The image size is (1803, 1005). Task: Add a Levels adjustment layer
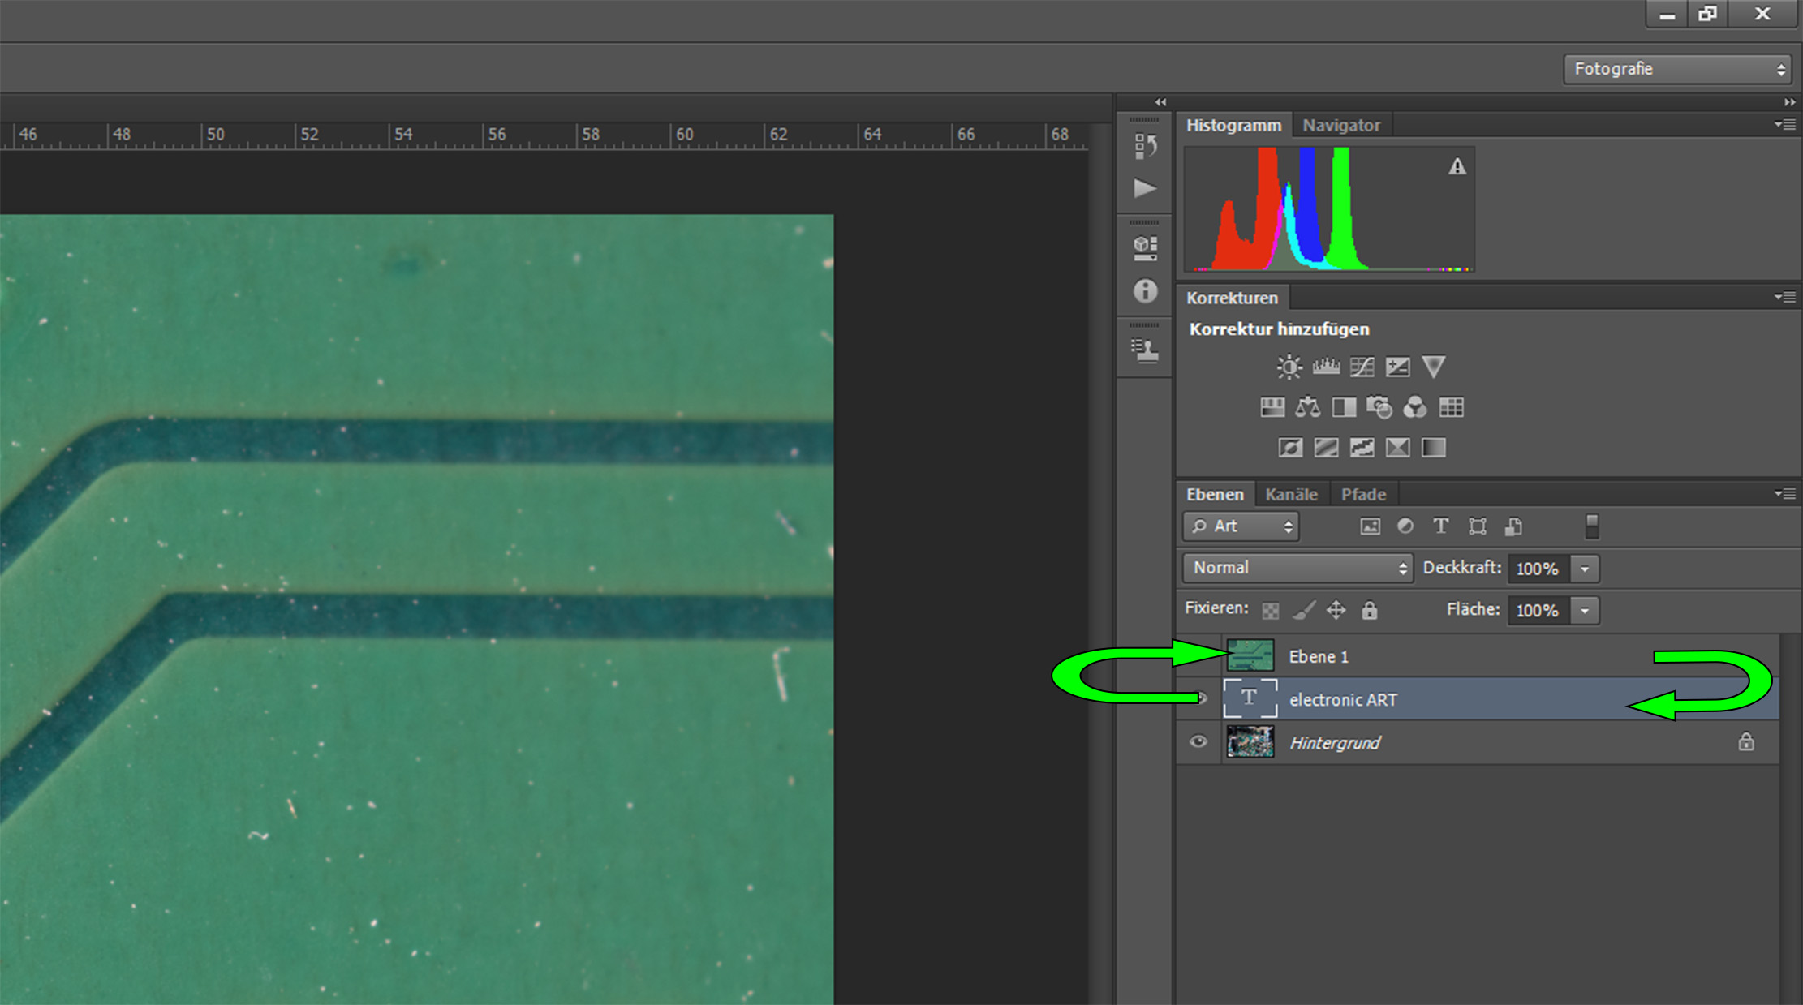[x=1325, y=367]
